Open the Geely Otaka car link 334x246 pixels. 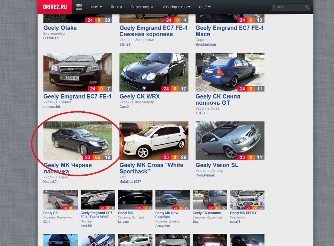pos(60,28)
